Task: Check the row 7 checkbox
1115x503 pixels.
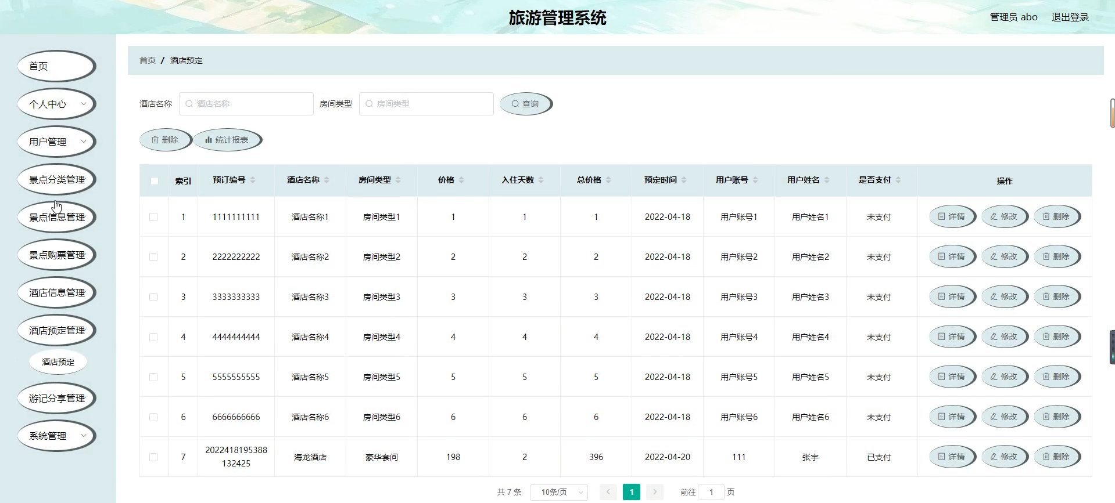Action: point(153,457)
